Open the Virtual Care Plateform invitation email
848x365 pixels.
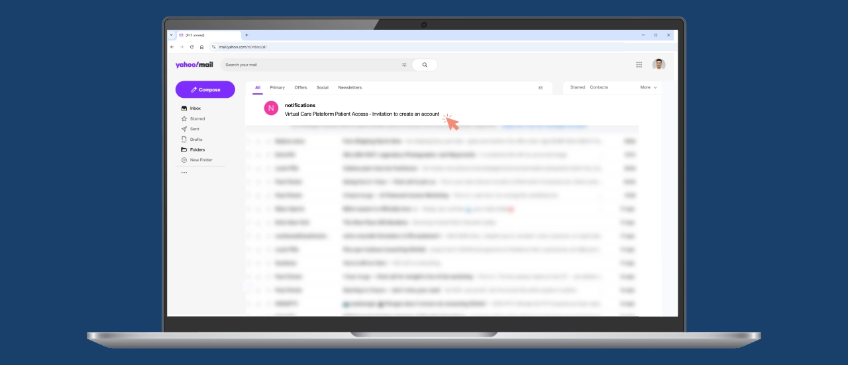coord(362,114)
